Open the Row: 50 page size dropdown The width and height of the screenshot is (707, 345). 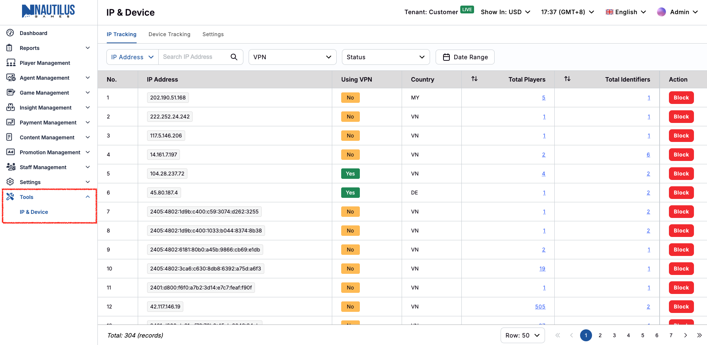522,335
